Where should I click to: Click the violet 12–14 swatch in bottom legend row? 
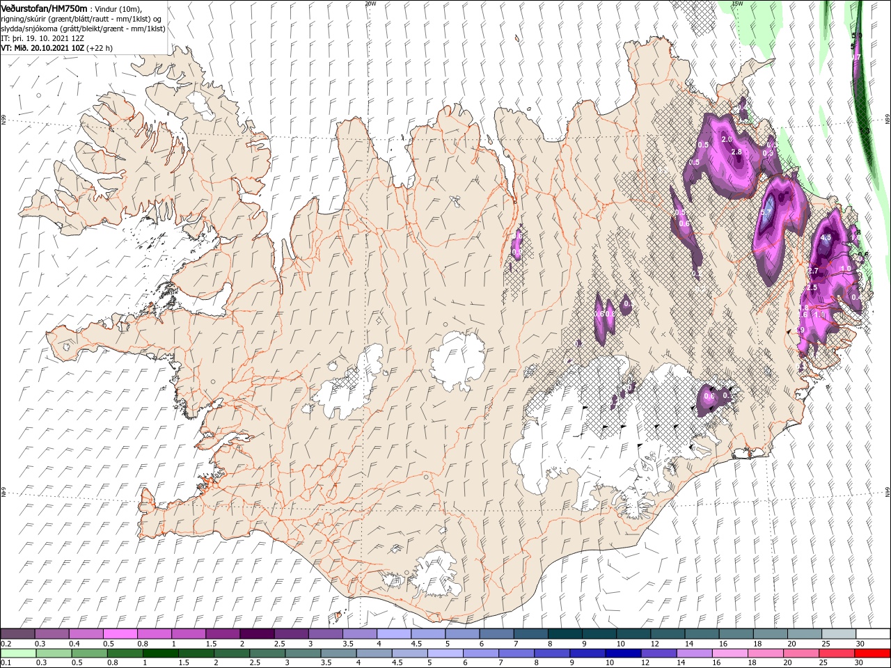coord(659,653)
